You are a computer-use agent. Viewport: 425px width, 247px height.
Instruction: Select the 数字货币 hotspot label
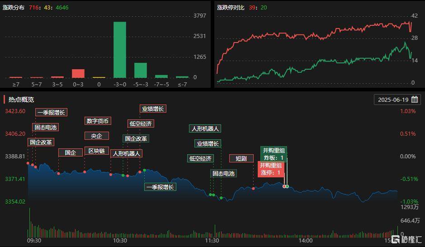(98, 121)
